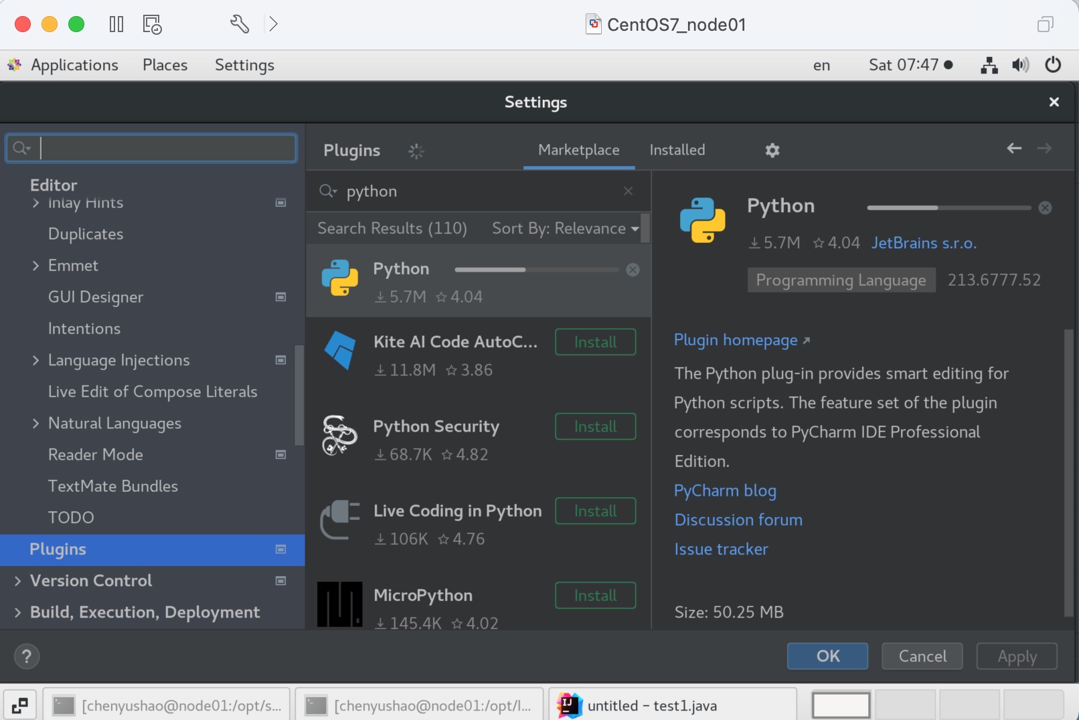Image resolution: width=1079 pixels, height=720 pixels.
Task: Expand the Inlay Hints tree node
Action: coord(36,203)
